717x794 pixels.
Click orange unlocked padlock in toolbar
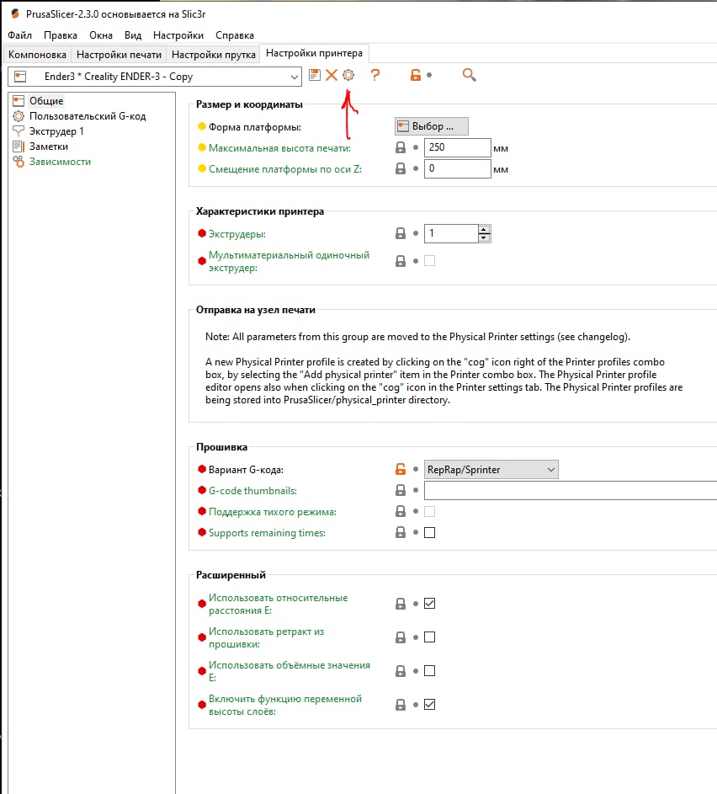point(415,76)
